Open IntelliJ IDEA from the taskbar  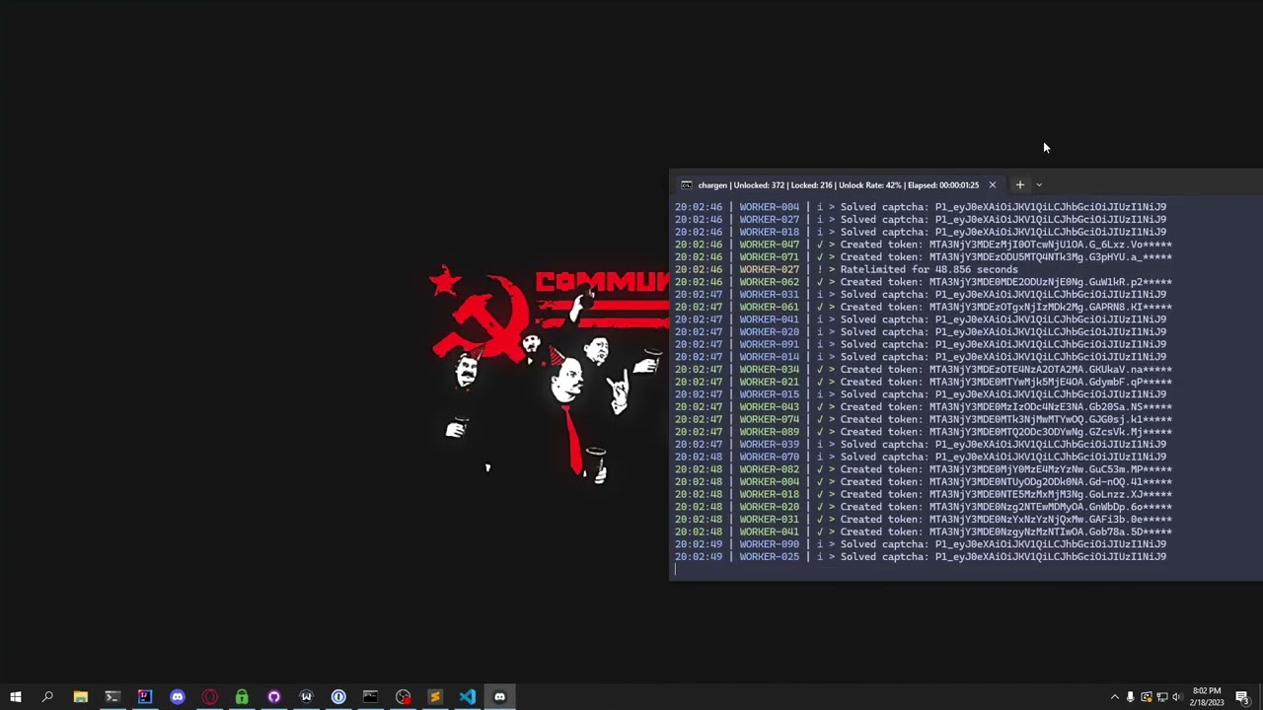tap(145, 697)
